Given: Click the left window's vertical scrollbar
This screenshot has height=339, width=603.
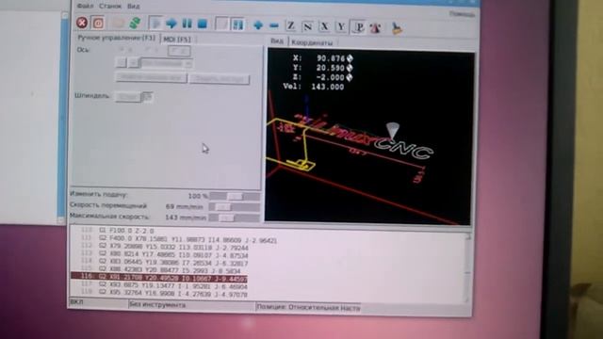Looking at the screenshot, I should pyautogui.click(x=63, y=117).
